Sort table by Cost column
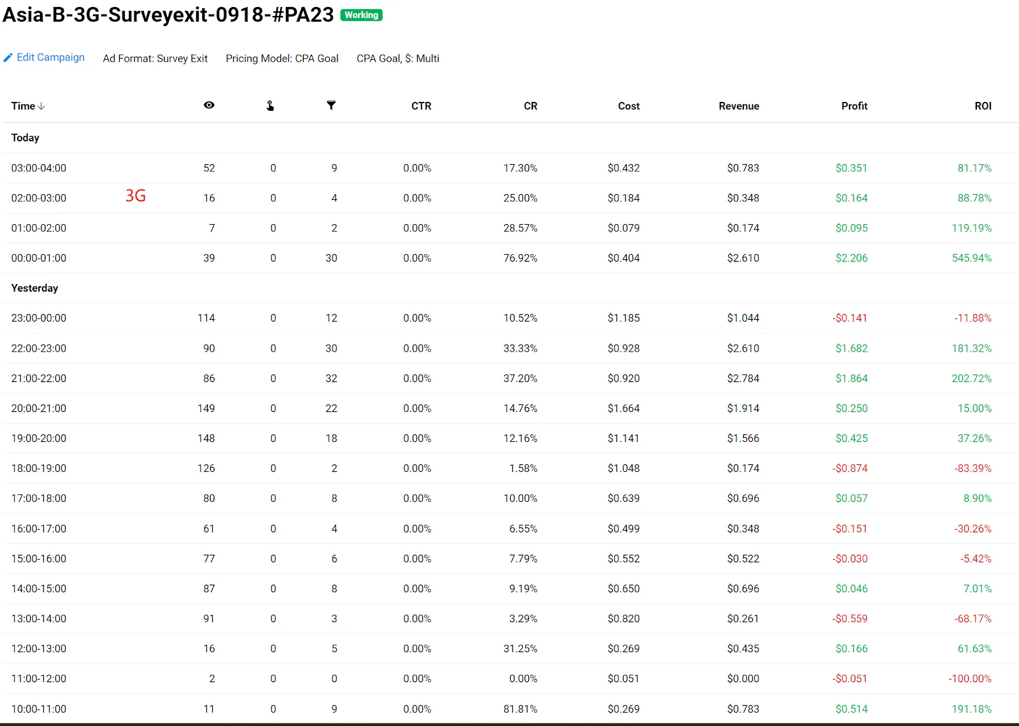 coord(628,106)
